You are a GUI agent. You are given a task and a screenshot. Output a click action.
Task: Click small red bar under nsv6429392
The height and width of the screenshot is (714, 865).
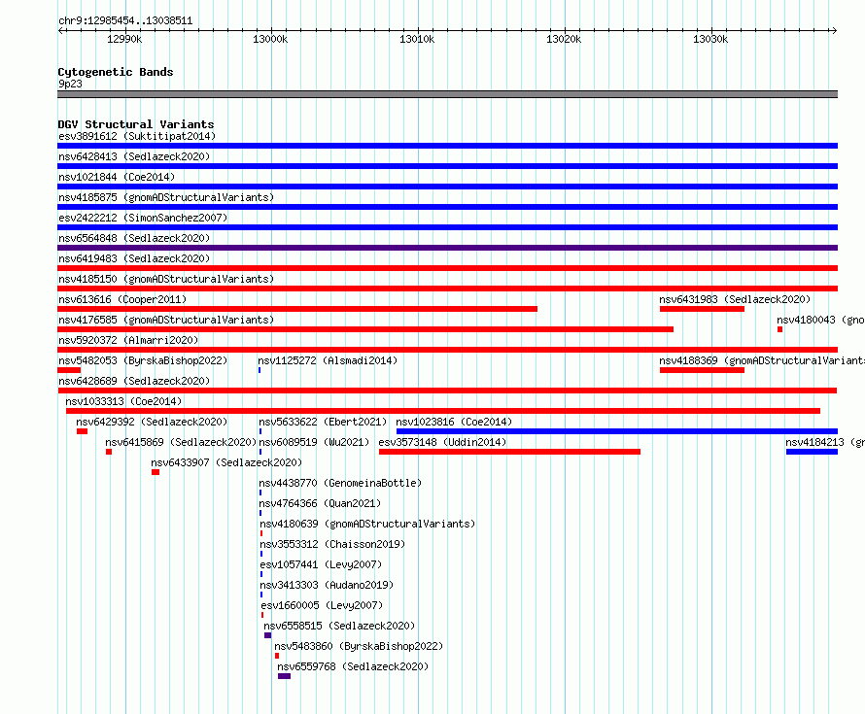(83, 431)
